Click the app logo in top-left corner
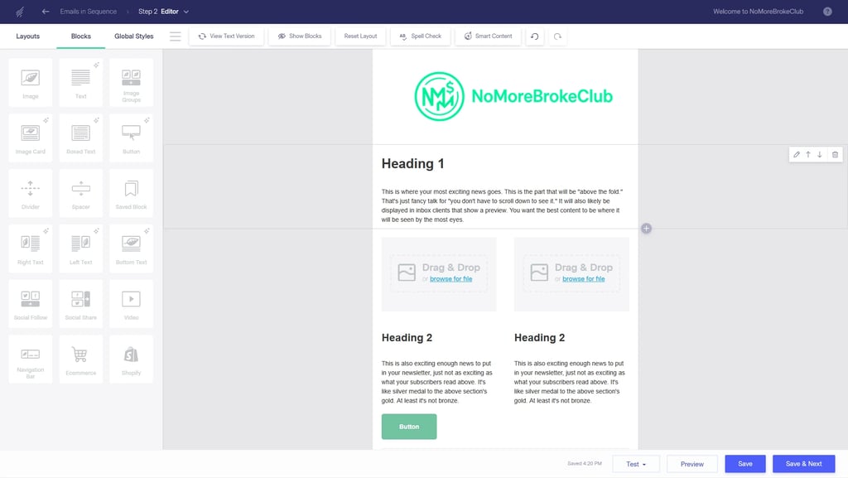 point(20,12)
